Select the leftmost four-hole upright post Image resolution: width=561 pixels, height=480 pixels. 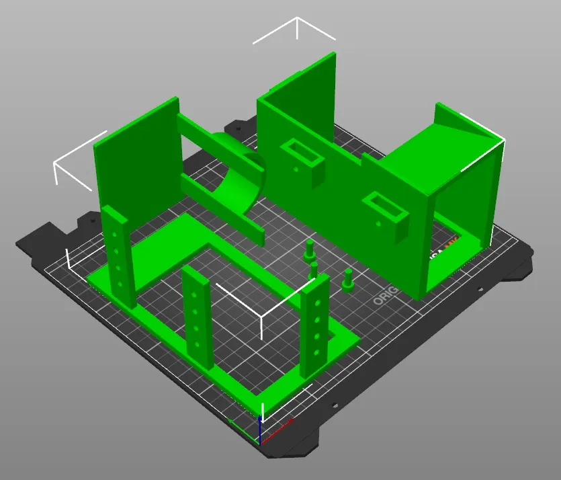tap(118, 256)
